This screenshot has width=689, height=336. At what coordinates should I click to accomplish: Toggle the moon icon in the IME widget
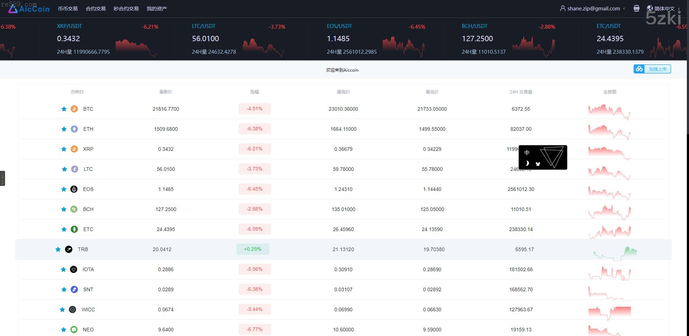pos(527,163)
